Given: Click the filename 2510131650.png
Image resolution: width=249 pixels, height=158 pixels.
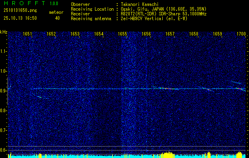Looking at the screenshot, I should click(x=20, y=10).
